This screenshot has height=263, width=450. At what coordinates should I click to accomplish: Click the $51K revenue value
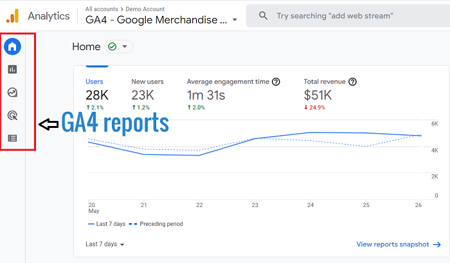pos(318,95)
